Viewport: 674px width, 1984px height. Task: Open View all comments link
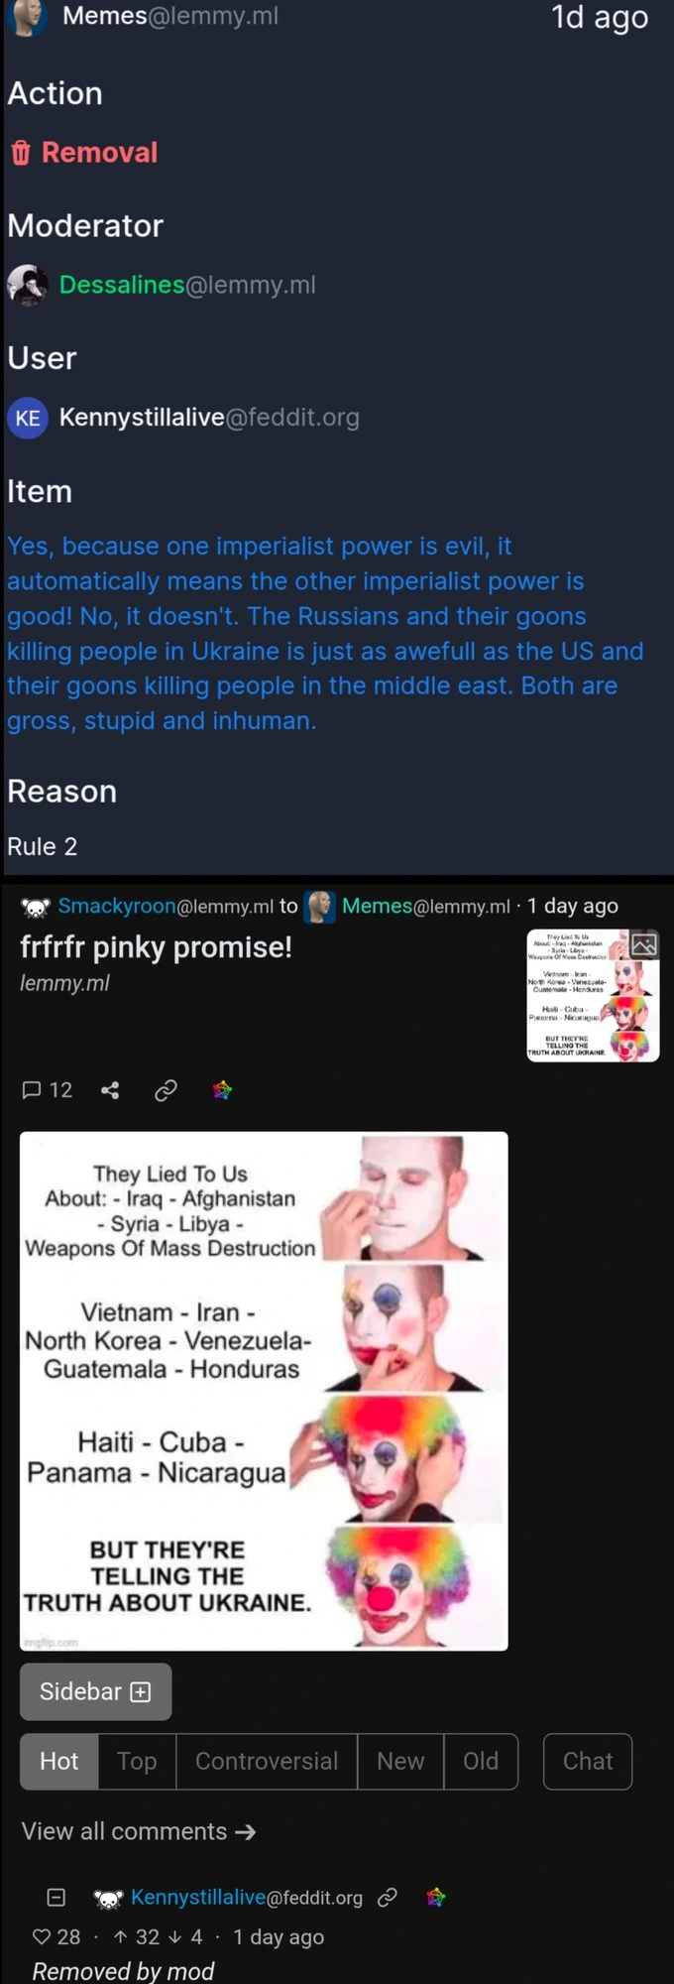139,1831
